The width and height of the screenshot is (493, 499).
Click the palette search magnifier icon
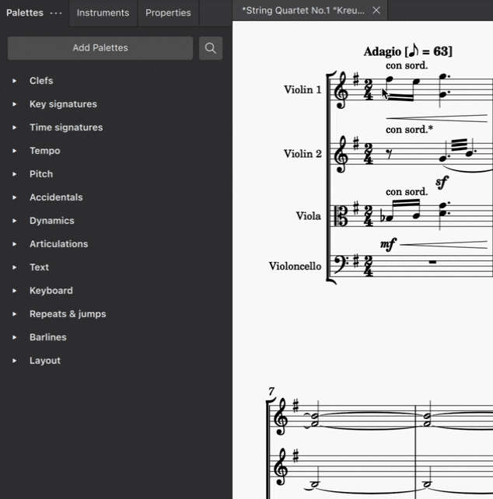click(x=210, y=48)
